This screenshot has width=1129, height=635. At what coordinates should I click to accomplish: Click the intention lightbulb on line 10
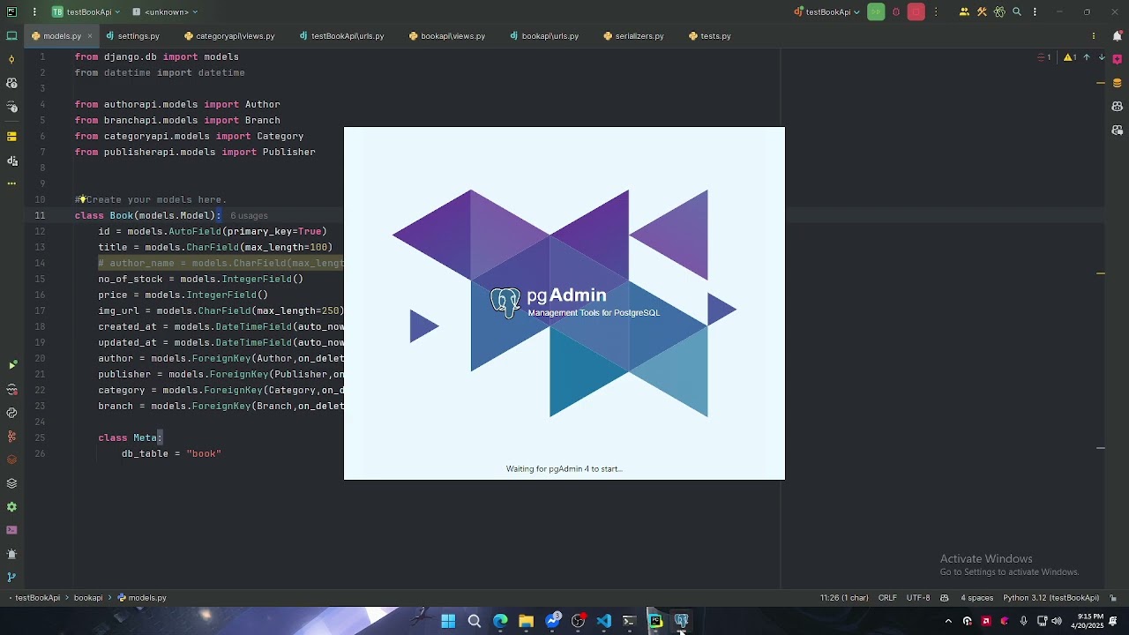[82, 199]
